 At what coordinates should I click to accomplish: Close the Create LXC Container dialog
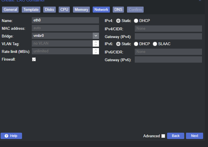point(200,1)
